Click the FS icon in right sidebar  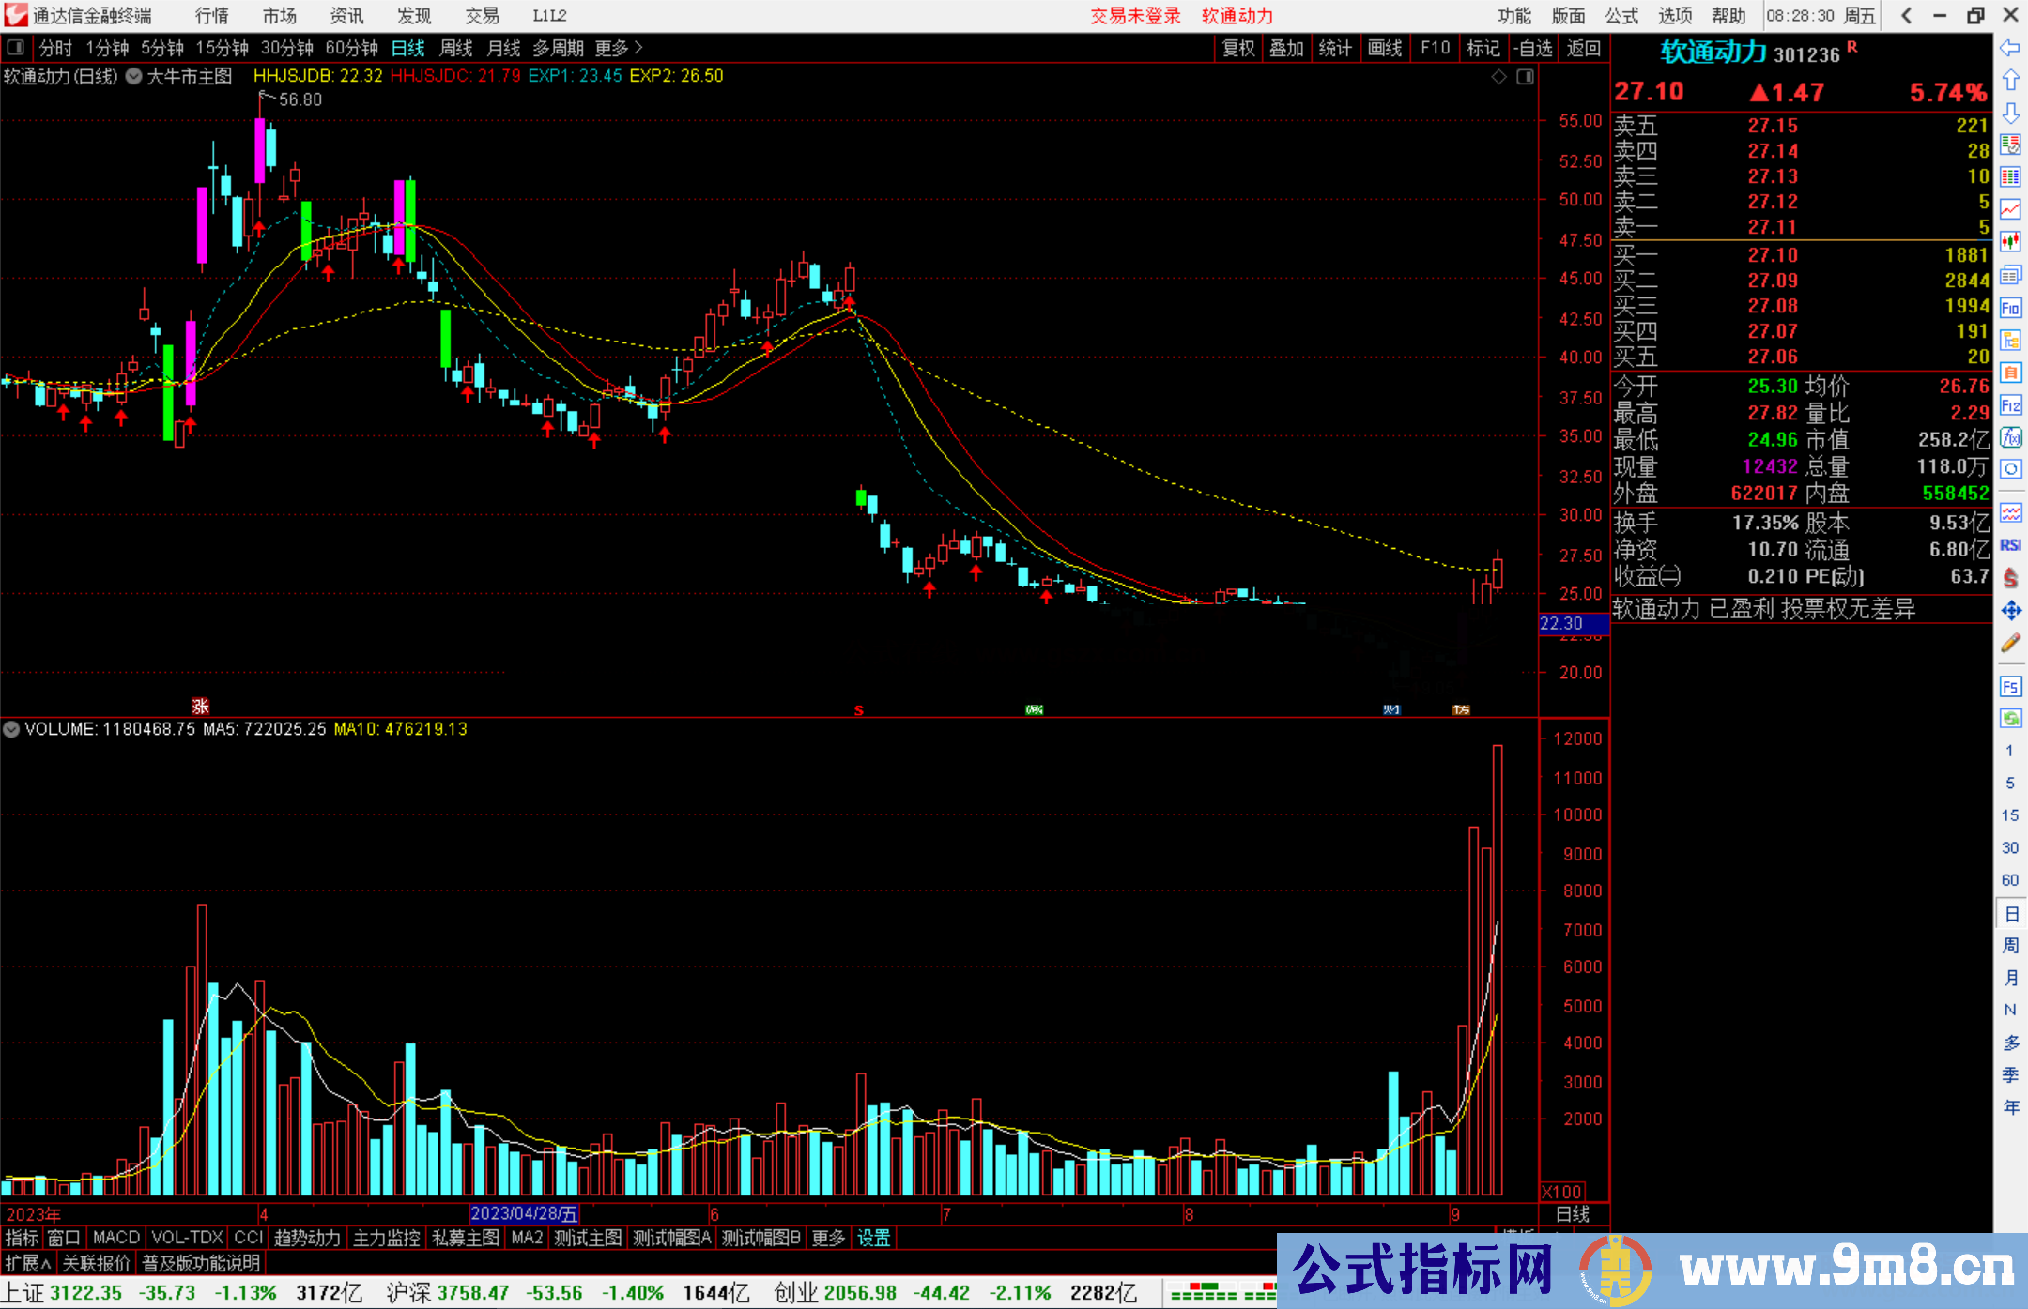2010,687
